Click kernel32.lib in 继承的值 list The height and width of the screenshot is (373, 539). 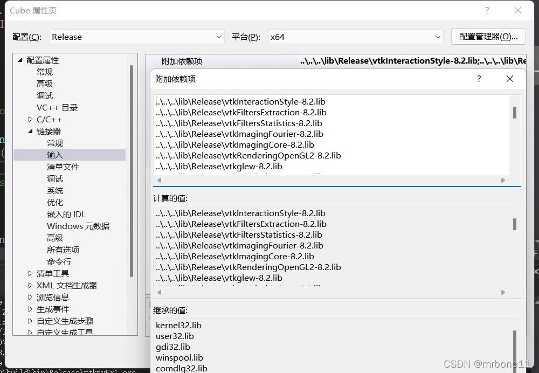178,325
